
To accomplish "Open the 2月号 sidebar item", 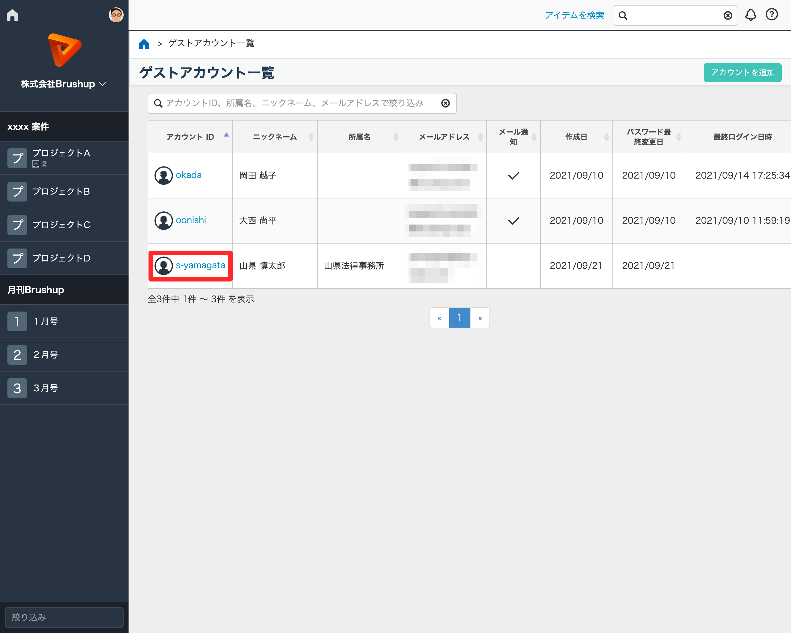I will click(46, 355).
